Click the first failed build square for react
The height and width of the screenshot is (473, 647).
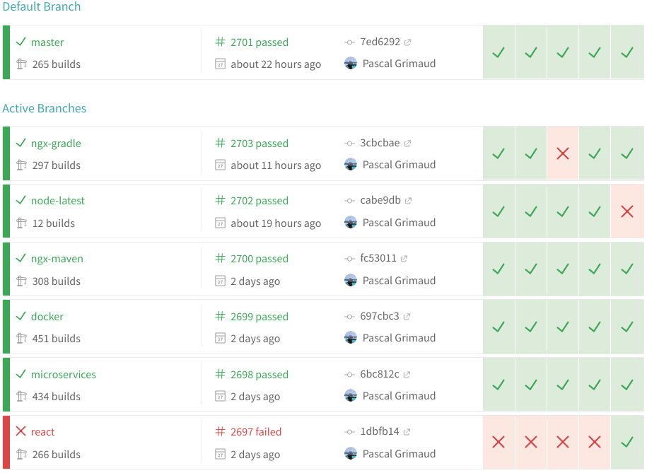(499, 443)
